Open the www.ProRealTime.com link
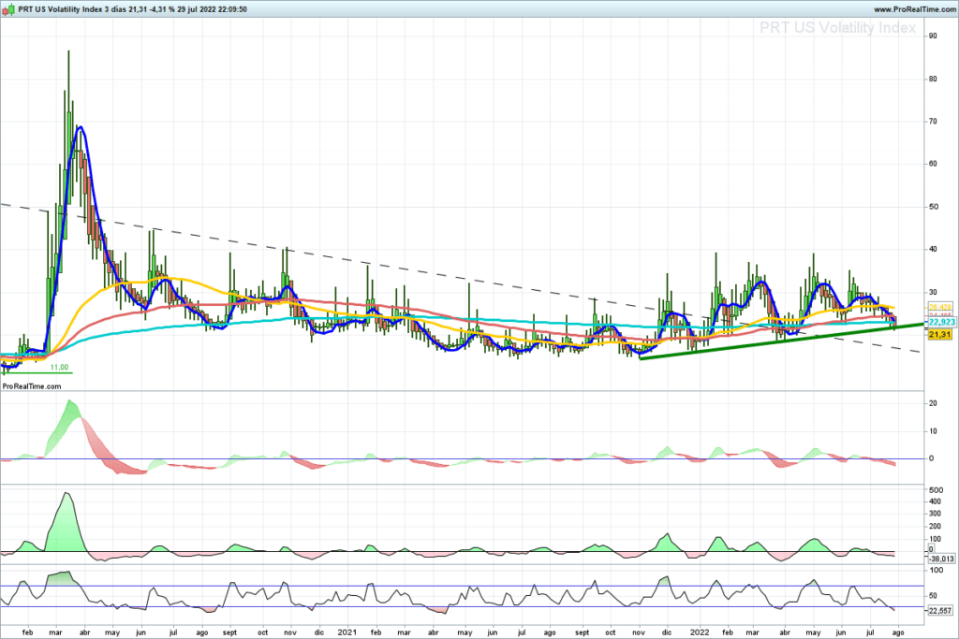The height and width of the screenshot is (639, 959). coord(914,9)
